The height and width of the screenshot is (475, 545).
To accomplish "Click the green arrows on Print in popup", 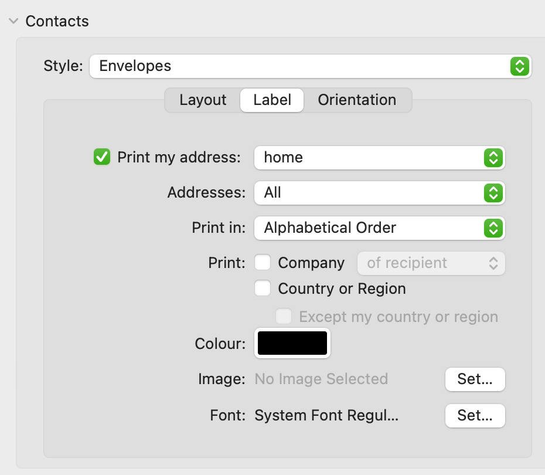I will [493, 228].
